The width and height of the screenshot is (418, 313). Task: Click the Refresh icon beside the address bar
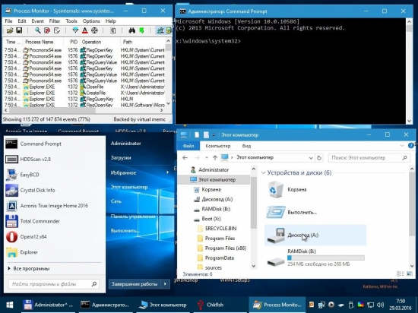coord(319,158)
